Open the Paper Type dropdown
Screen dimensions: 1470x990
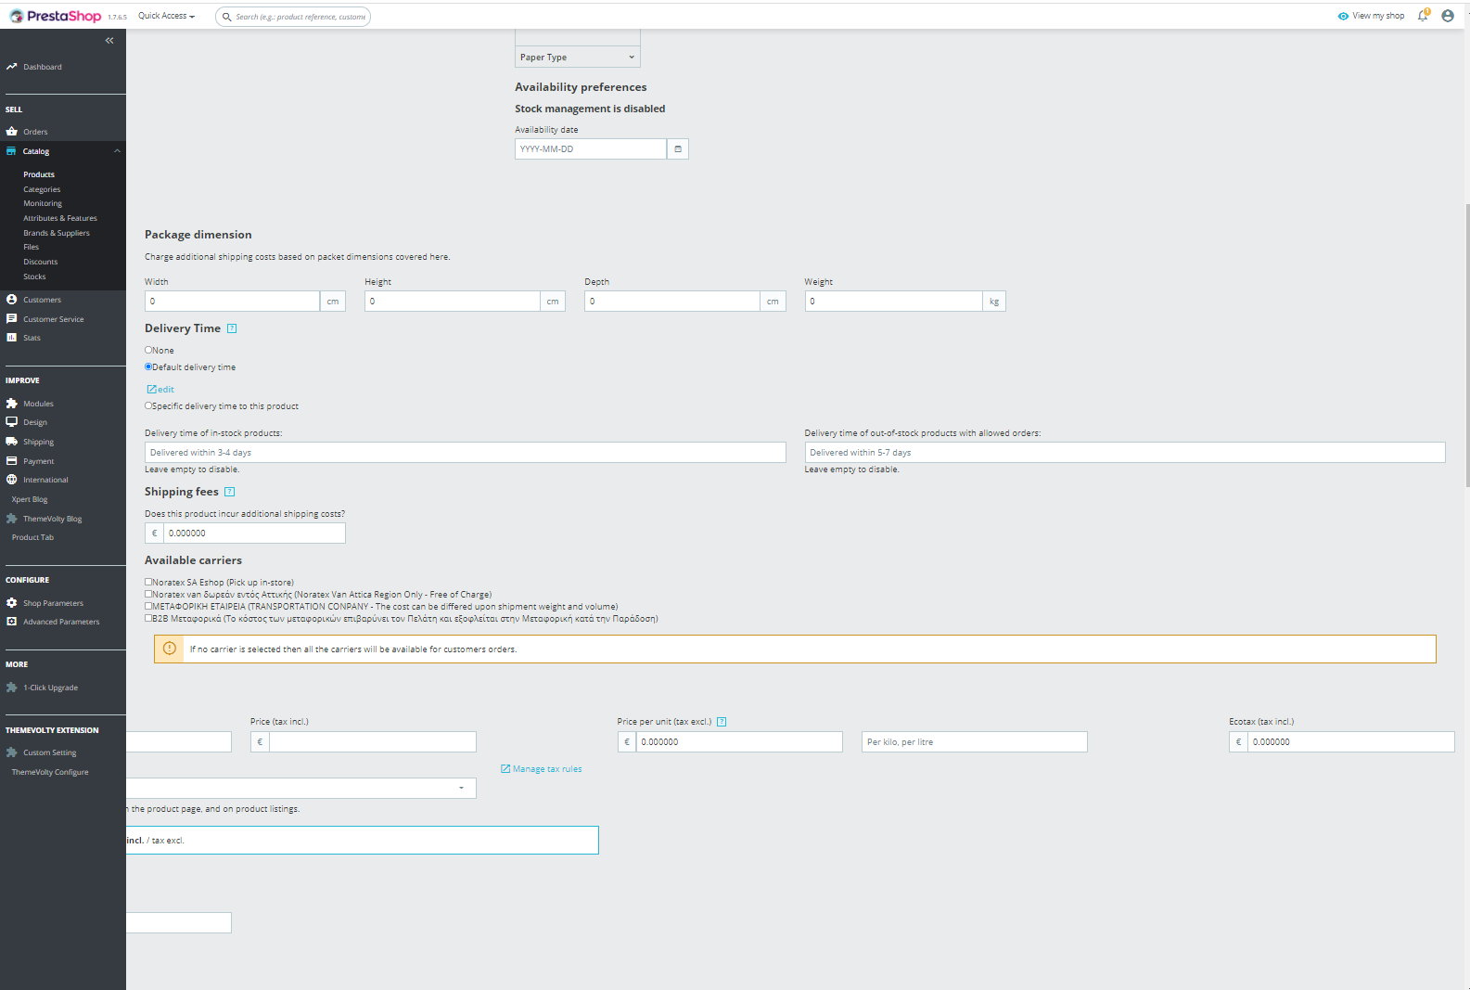point(578,58)
